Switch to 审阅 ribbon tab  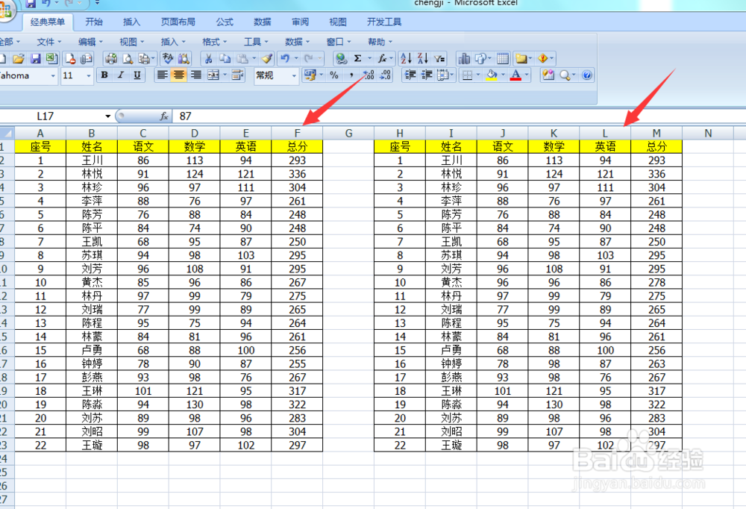(300, 22)
